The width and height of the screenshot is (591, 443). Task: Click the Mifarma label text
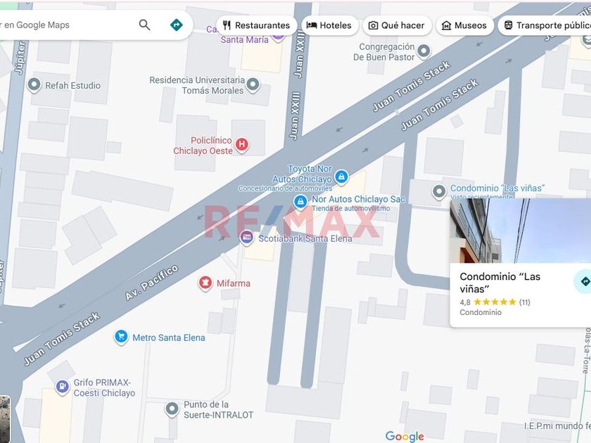click(x=234, y=283)
